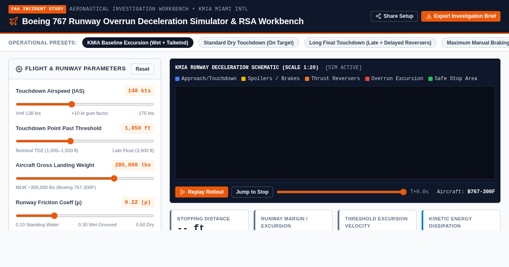Click the Nominal TDZ (1,000–1,500 ft) label
Viewport: 509px width, 267px height.
[47, 150]
